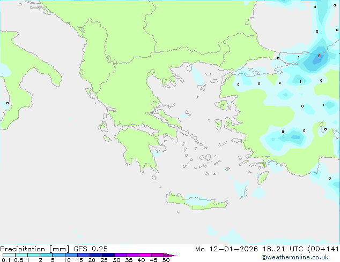Click the legend label '45'

[153, 260]
